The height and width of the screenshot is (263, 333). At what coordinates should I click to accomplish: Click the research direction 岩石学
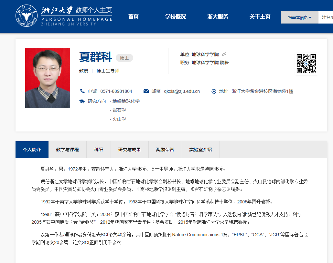[119, 110]
